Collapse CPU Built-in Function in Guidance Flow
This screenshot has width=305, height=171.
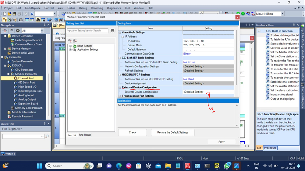[259, 31]
